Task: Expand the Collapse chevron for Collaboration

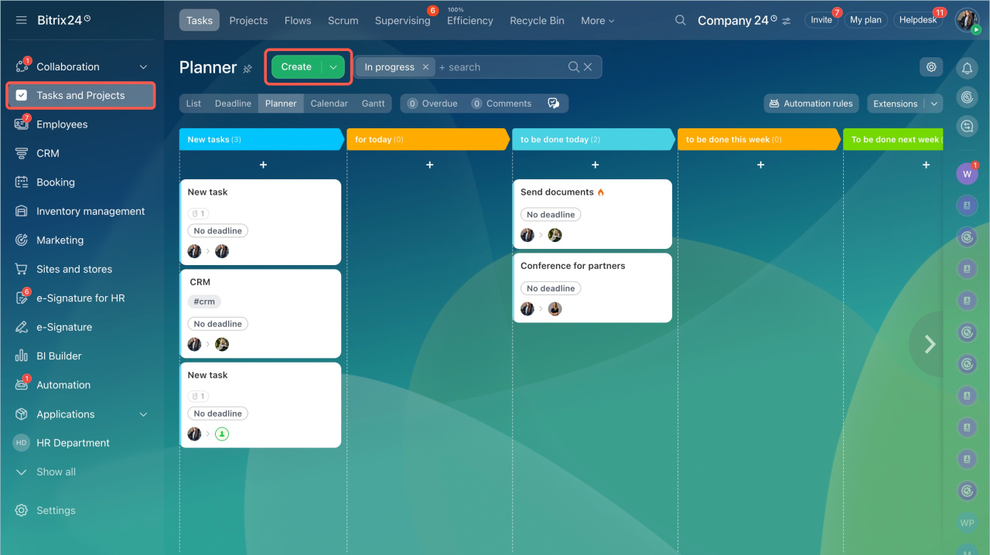Action: 143,67
